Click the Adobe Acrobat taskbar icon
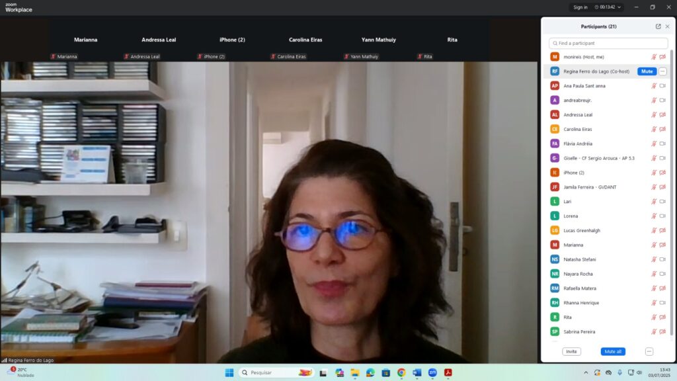 (448, 373)
